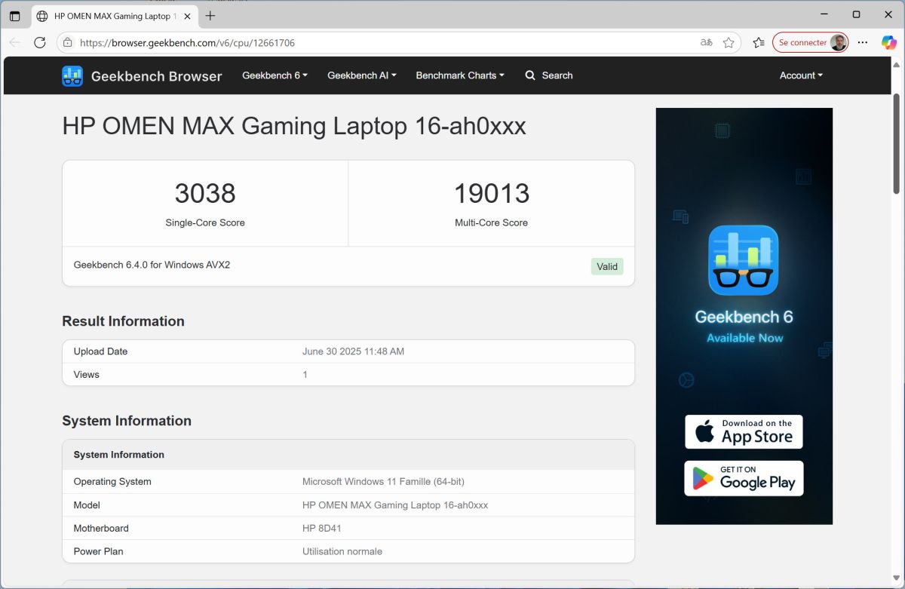The width and height of the screenshot is (905, 589).
Task: Open the Favorites list icon in toolbar
Action: [759, 43]
